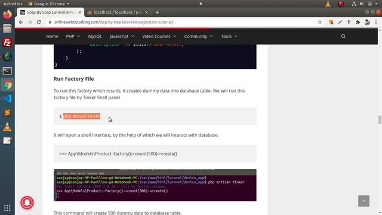Close the Step By Step Laravel tab
382x215 pixels.
(x=79, y=12)
